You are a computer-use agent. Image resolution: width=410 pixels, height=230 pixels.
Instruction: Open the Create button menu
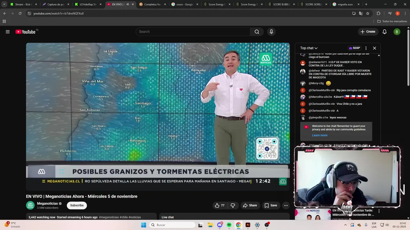point(368,32)
